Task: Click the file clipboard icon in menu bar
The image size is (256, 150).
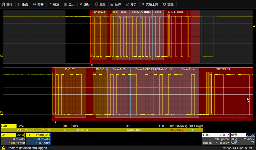Action: pos(3,4)
